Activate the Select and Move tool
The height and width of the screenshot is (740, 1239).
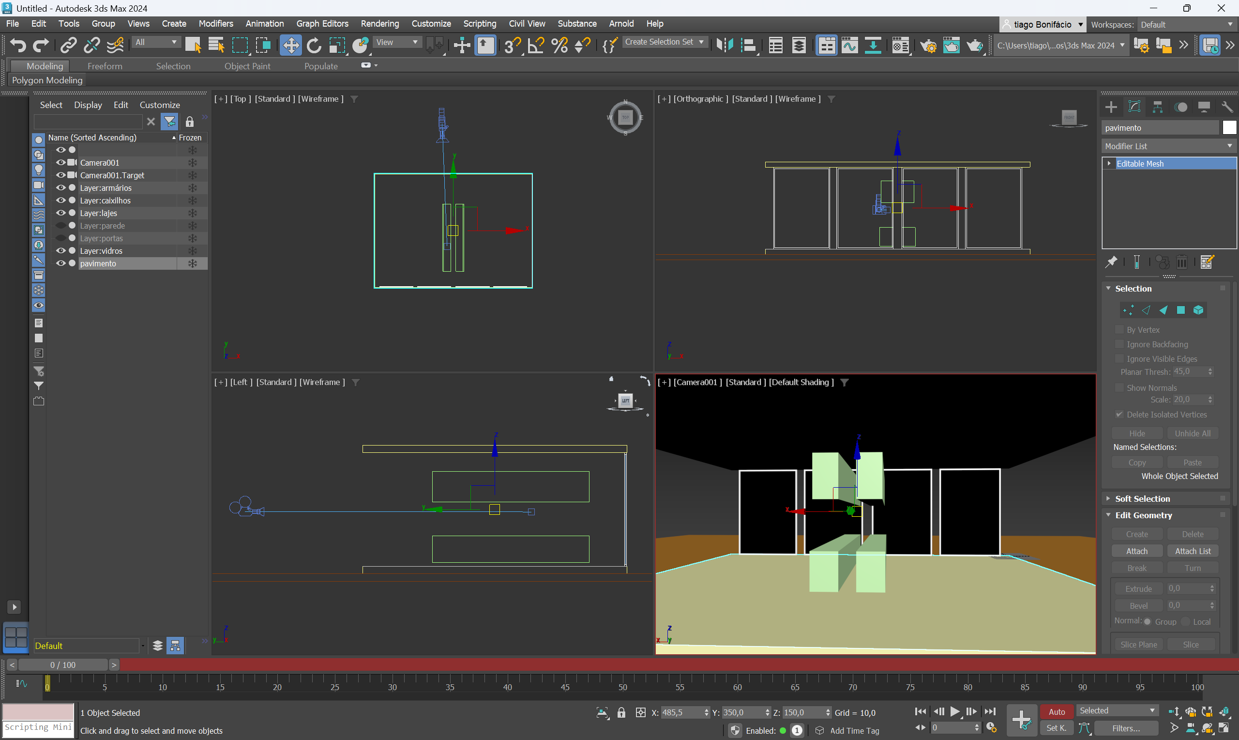[290, 46]
